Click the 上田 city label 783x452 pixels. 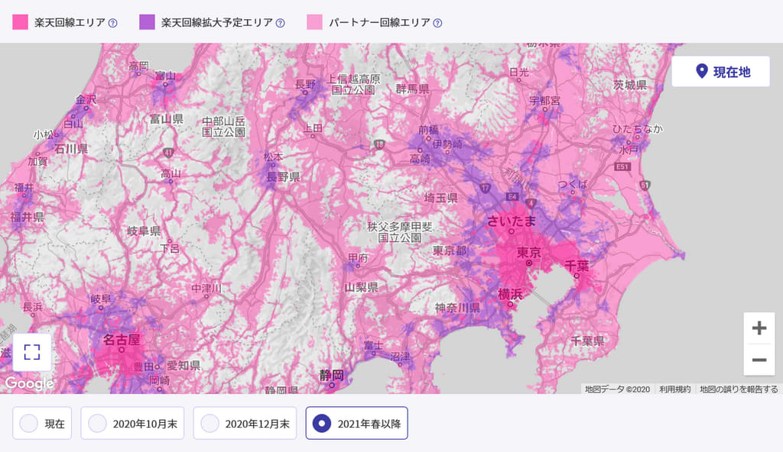tap(313, 128)
